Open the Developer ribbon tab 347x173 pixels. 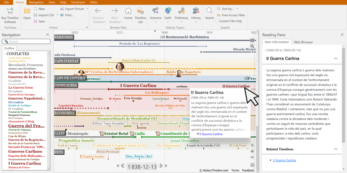tap(78, 2)
